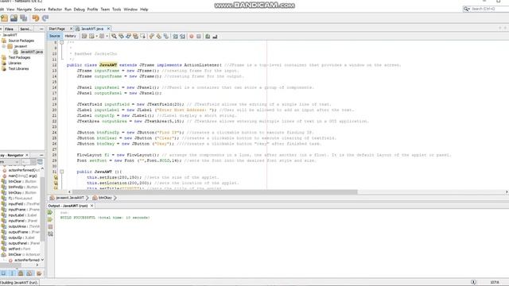Toggle Rectangular Selection mode
Image resolution: width=509 pixels, height=286 pixels.
point(142,37)
